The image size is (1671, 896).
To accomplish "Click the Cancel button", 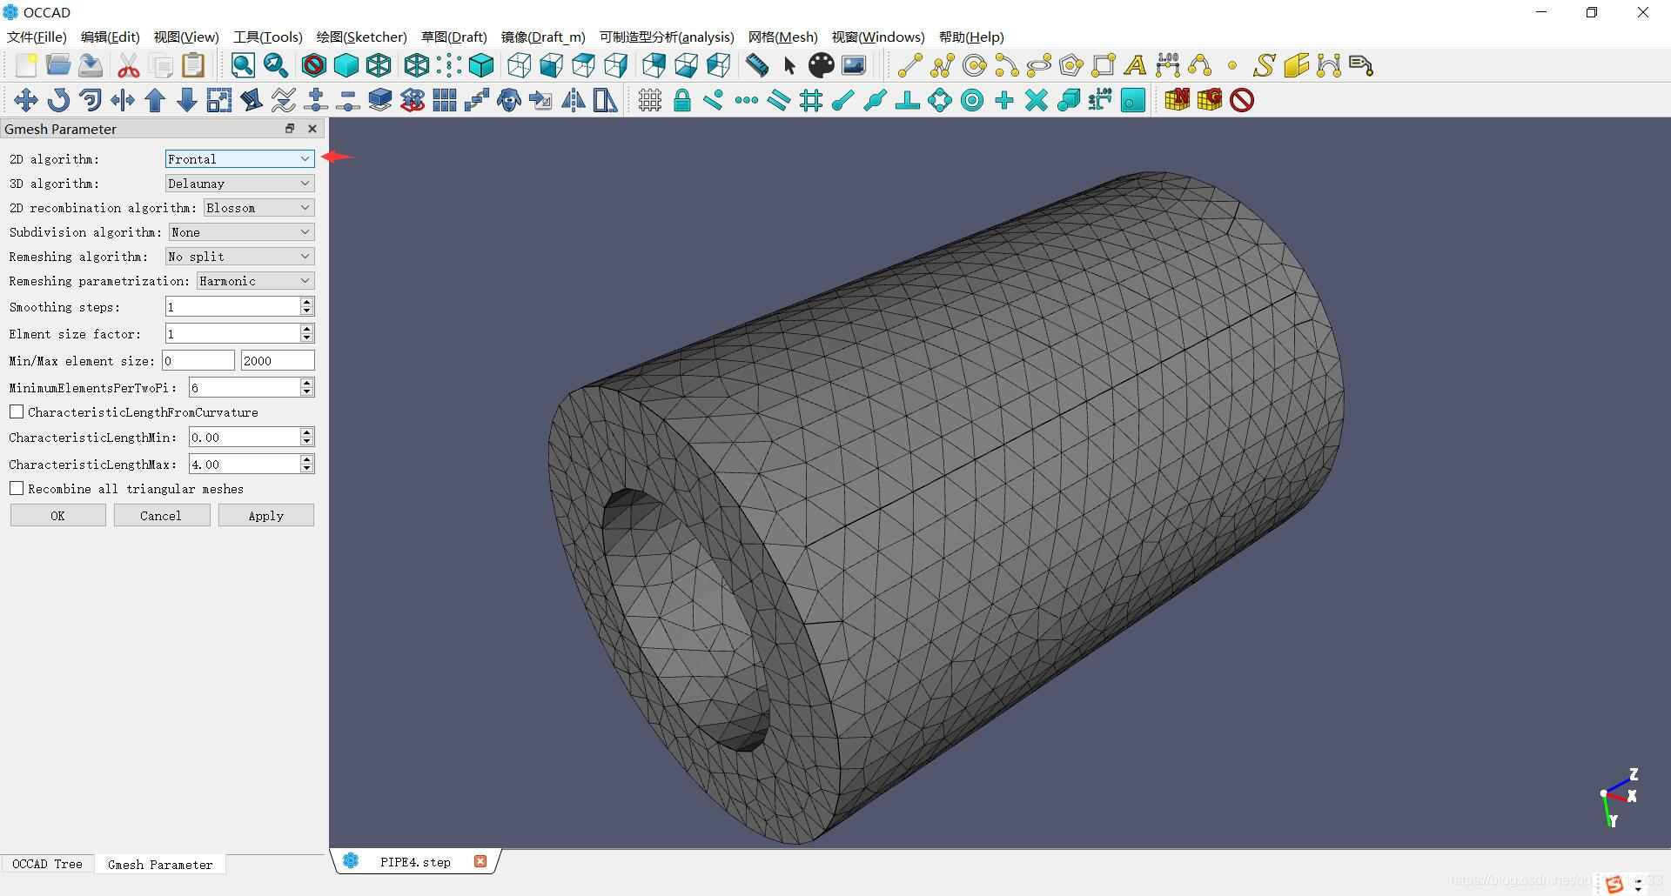I will pos(161,516).
